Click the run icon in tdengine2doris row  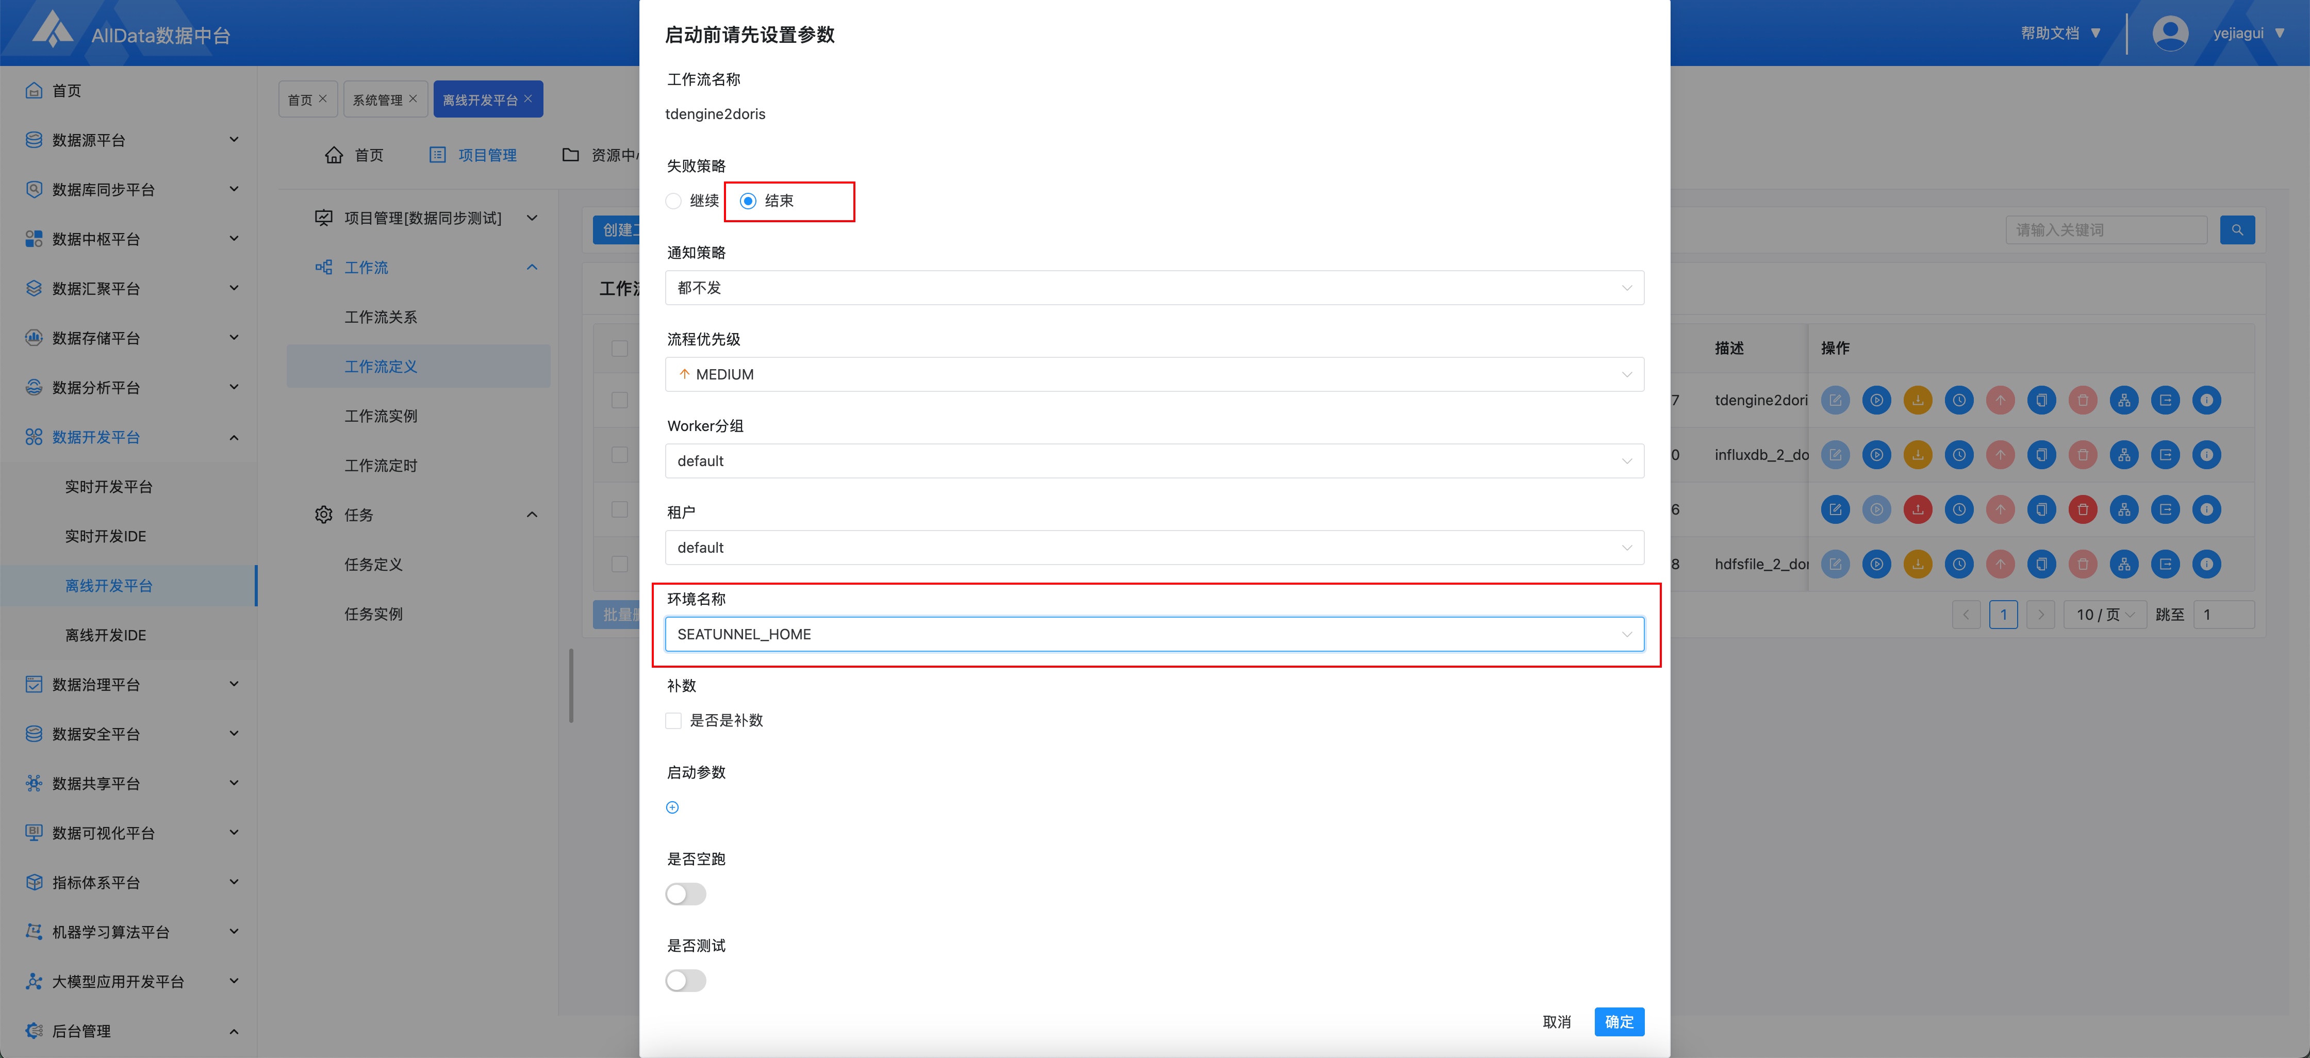click(1876, 400)
